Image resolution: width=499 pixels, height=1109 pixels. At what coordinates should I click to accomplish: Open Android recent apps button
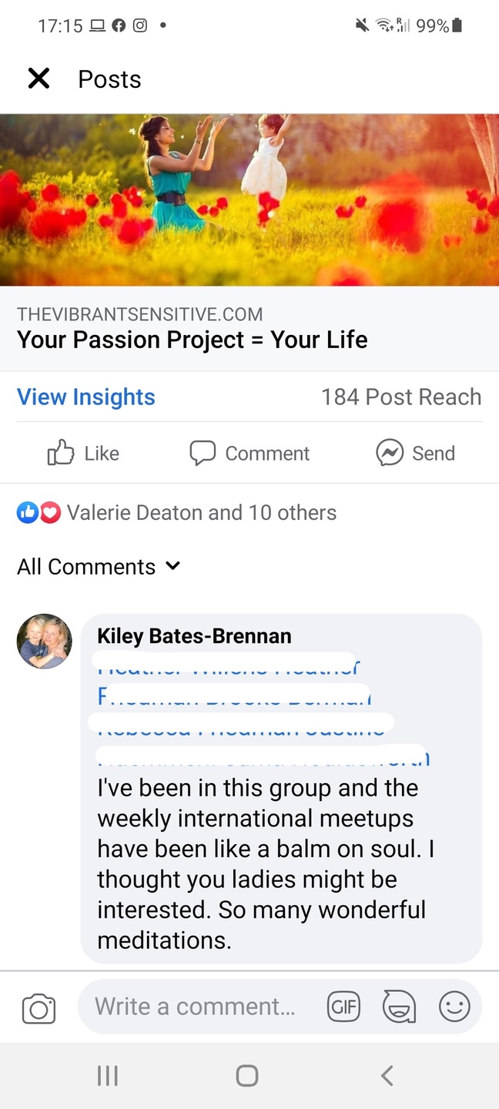click(x=108, y=1076)
